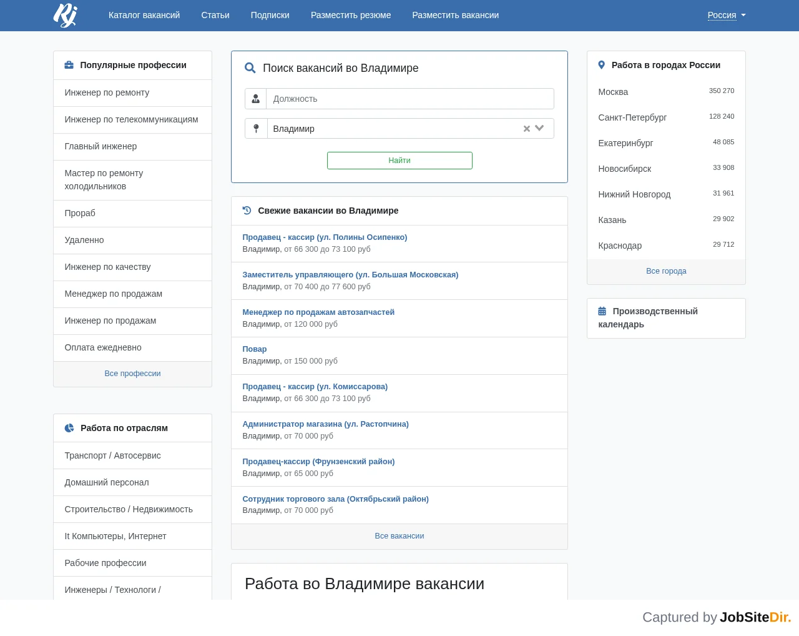Click the map pin icon beside Владимир field
The height and width of the screenshot is (636, 799).
[x=256, y=129]
